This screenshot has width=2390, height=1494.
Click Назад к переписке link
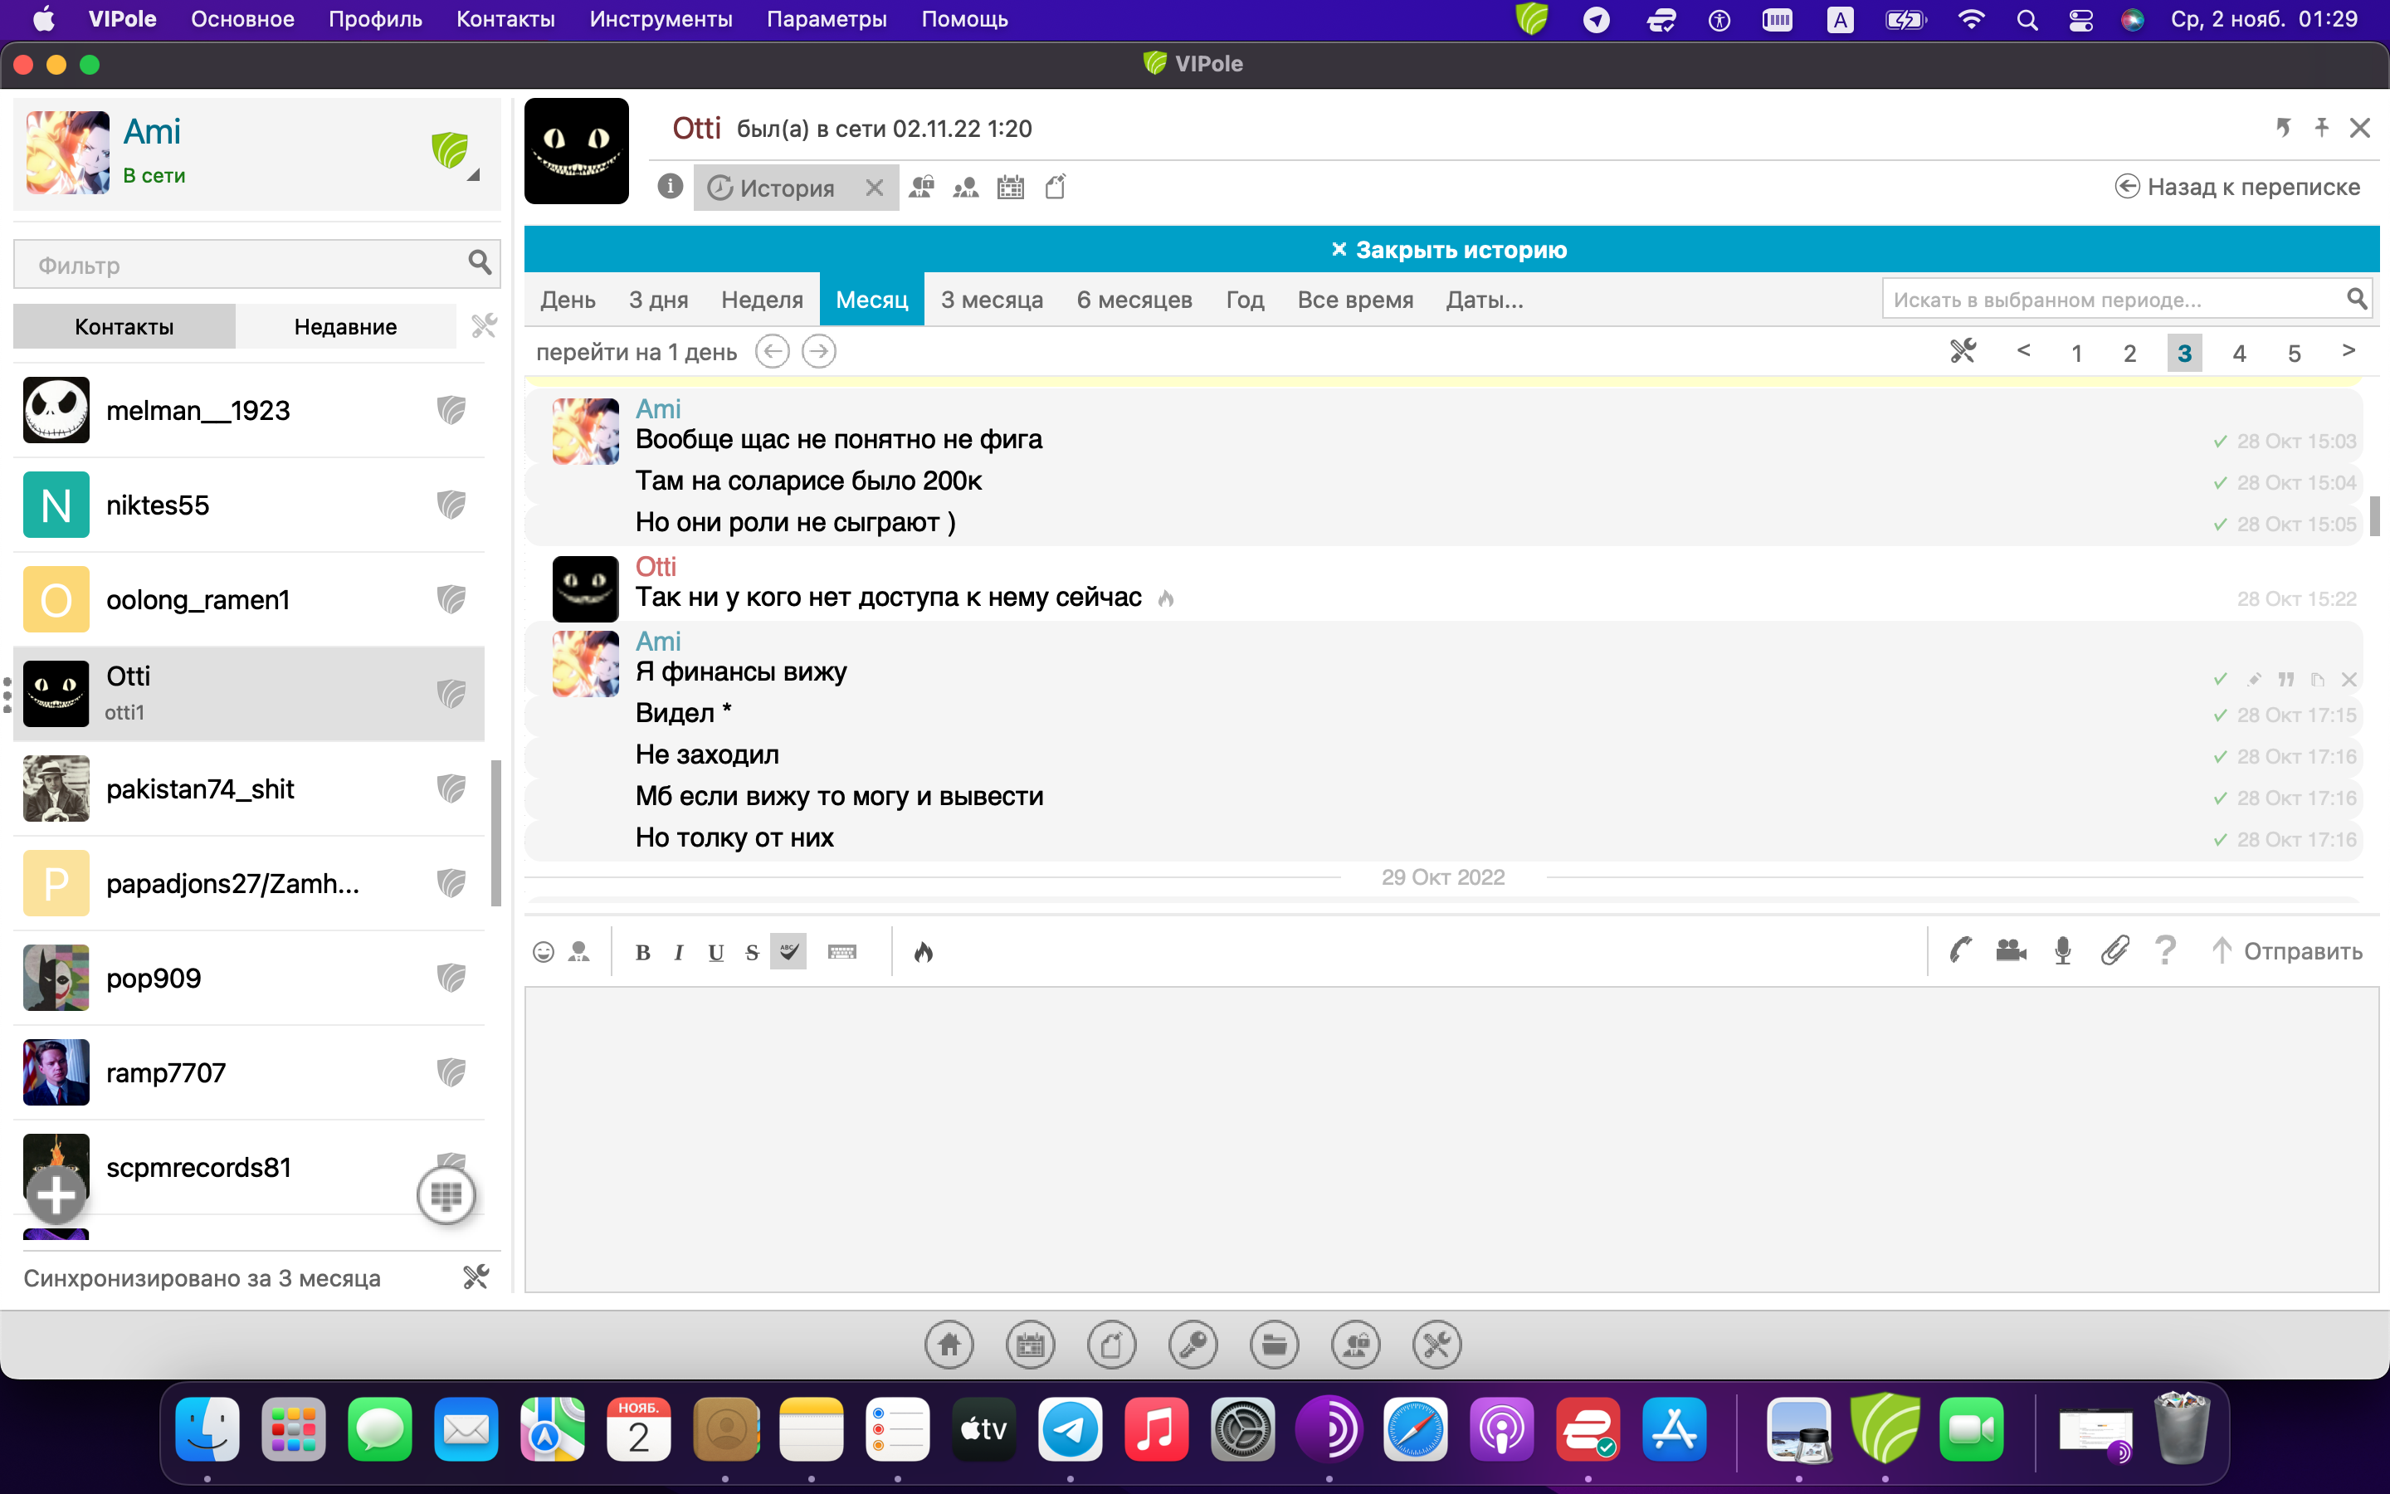pyautogui.click(x=2237, y=187)
